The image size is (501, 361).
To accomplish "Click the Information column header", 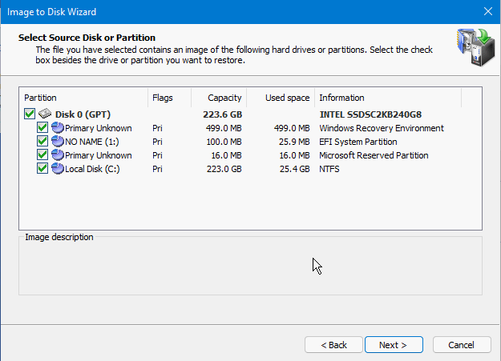I will 388,98.
